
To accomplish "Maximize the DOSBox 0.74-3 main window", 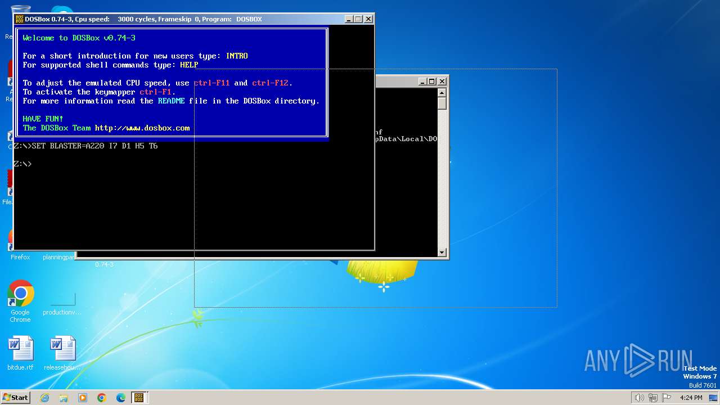I will [x=358, y=19].
